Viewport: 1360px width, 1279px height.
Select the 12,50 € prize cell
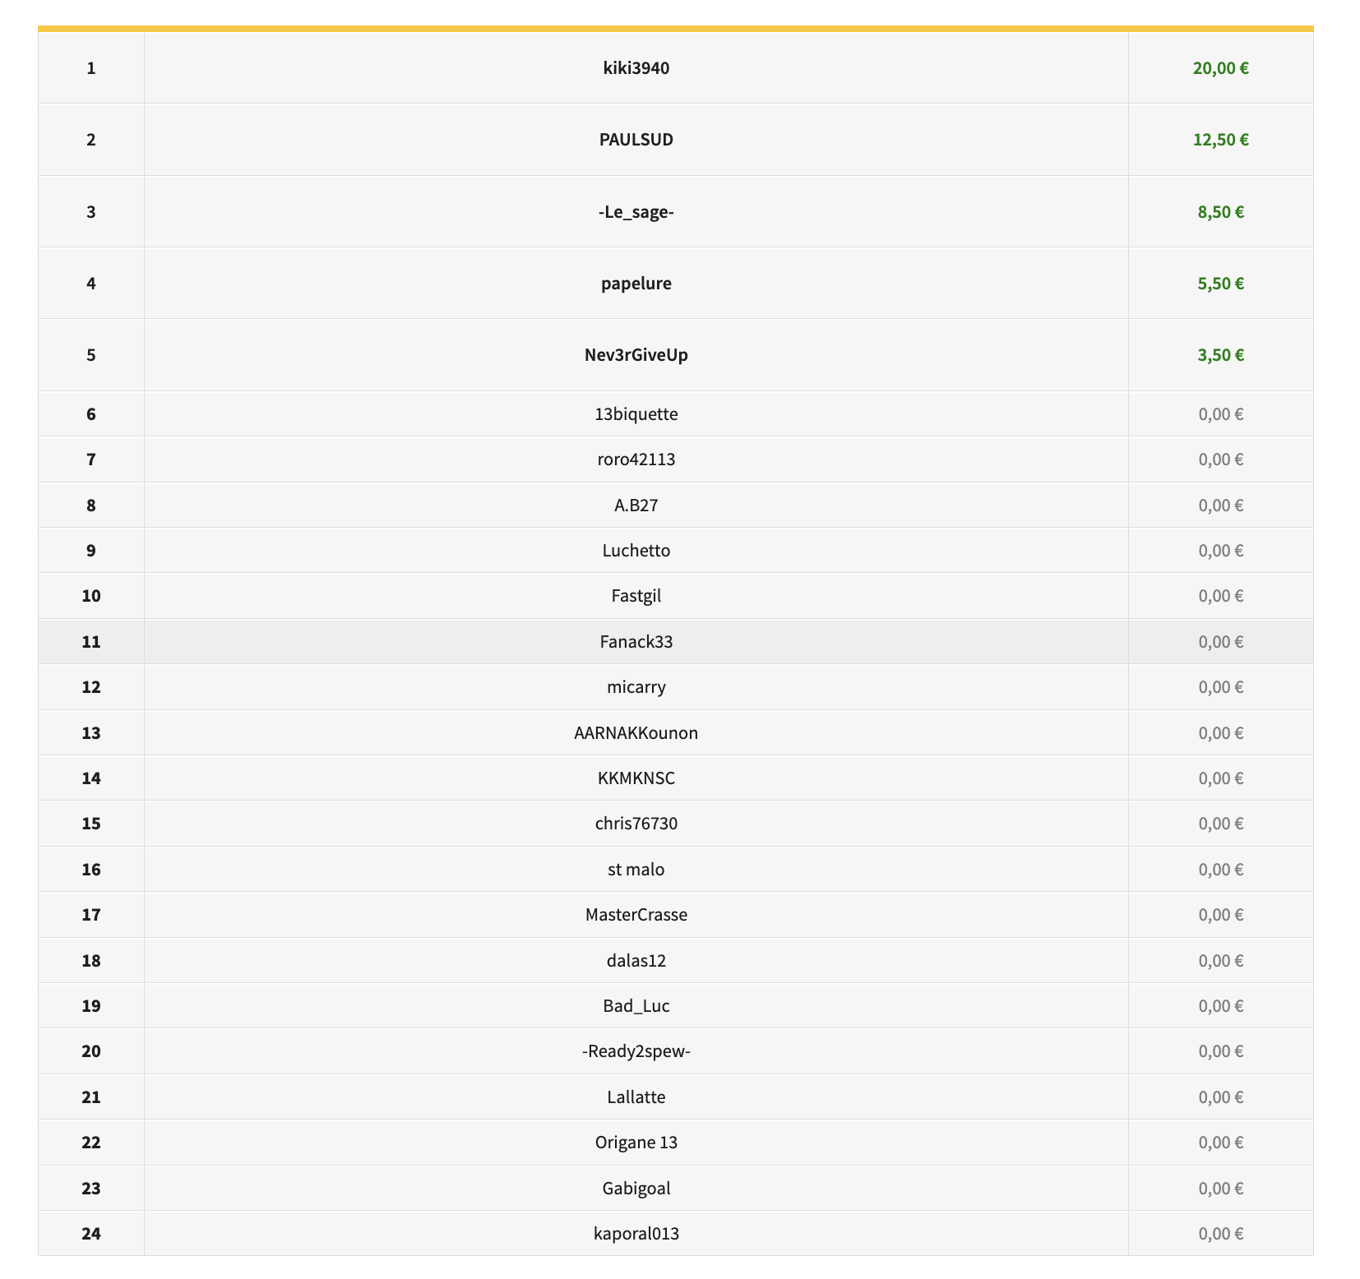pyautogui.click(x=1220, y=140)
